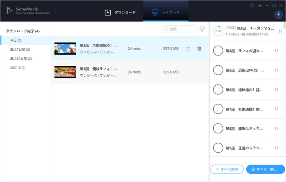
Task: Click the 第4話 ルフィの過去 title
Action: pos(244,51)
